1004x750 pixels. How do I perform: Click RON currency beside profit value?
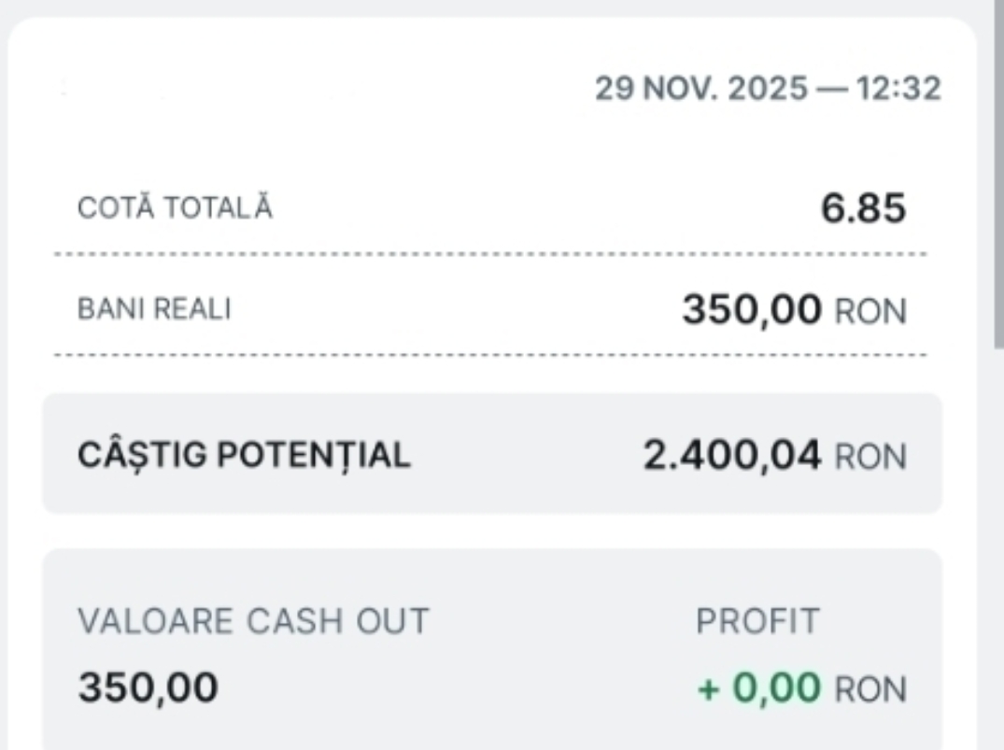(x=870, y=690)
